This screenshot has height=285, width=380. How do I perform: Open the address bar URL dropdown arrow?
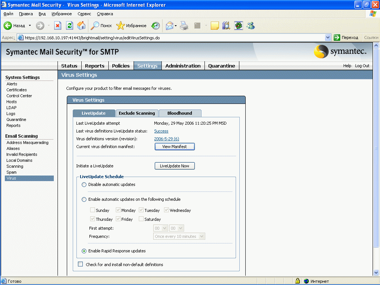(x=328, y=37)
